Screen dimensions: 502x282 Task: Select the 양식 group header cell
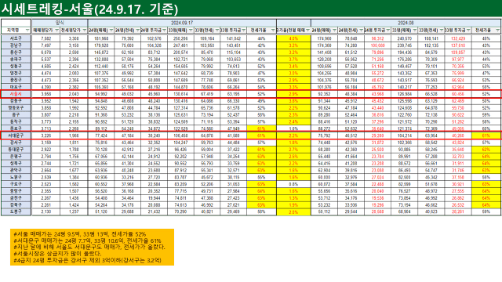tap(60, 23)
